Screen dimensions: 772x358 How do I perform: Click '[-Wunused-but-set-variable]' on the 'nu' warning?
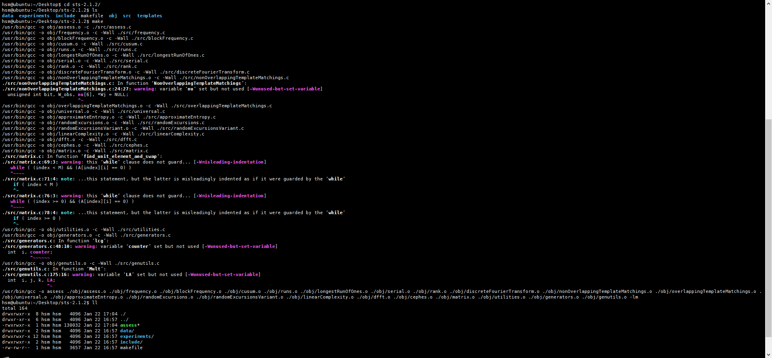coord(285,89)
